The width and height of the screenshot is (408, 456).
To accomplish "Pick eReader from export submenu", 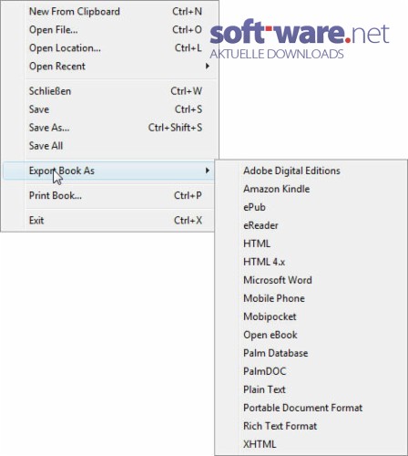I will pyautogui.click(x=311, y=225).
